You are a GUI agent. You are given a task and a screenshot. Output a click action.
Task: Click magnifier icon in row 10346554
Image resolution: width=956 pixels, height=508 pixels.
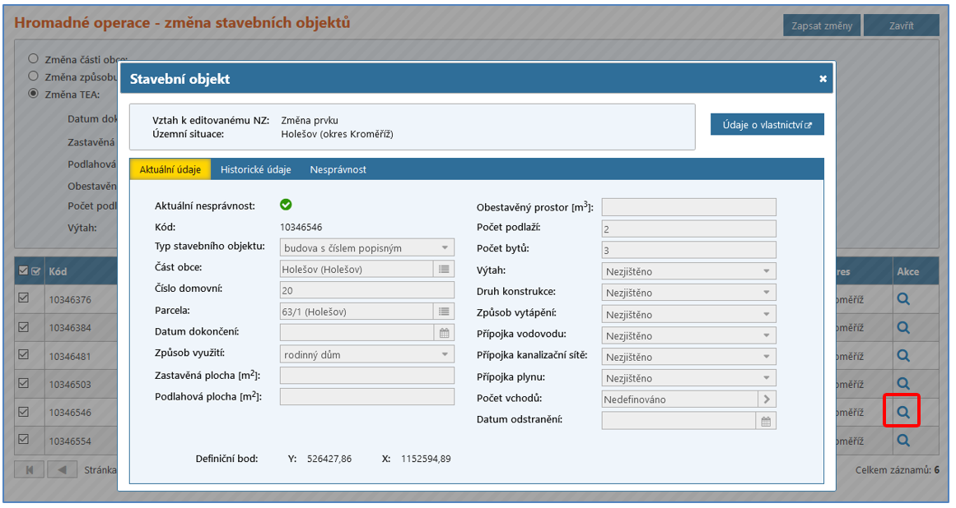903,440
